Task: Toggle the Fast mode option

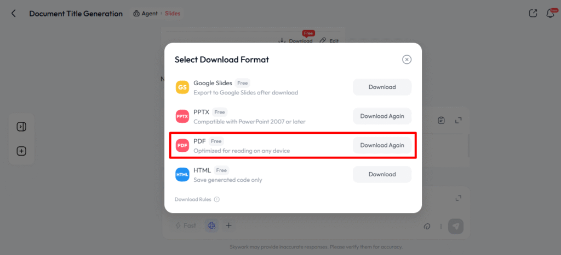Action: (x=185, y=226)
